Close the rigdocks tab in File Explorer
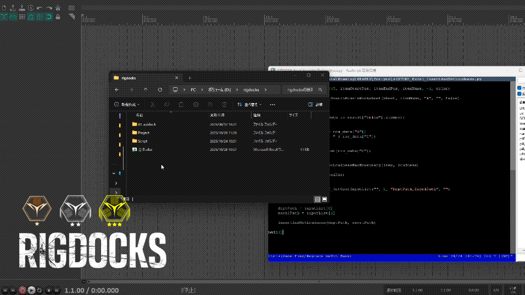This screenshot has width=525, height=295. coord(177,78)
